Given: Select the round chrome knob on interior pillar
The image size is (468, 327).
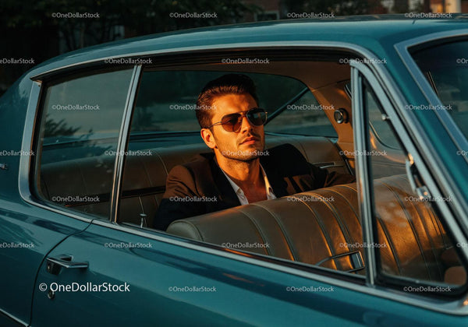Looking at the screenshot, I should (341, 116).
